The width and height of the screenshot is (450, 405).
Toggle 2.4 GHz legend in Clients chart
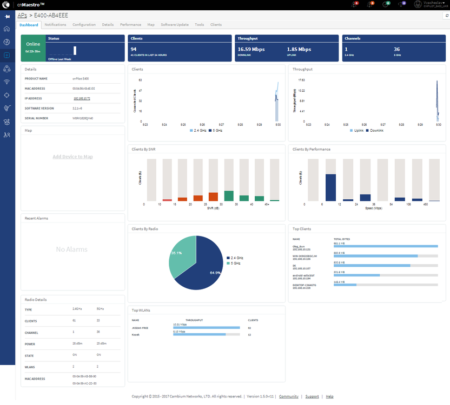[x=198, y=131]
